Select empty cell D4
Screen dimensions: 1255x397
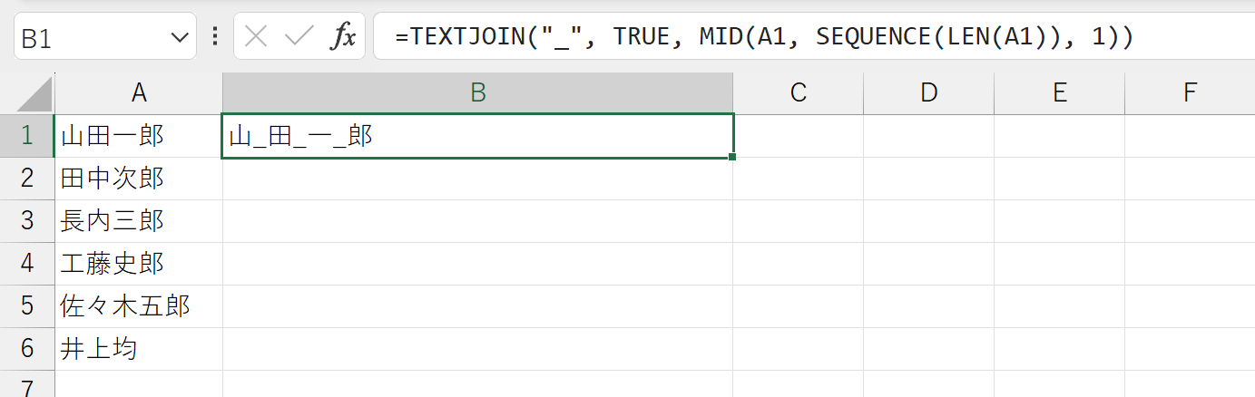pos(928,264)
